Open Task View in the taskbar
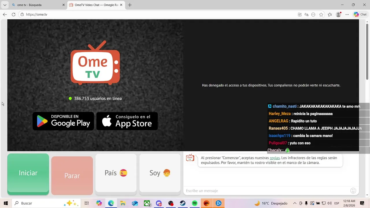The height and width of the screenshot is (208, 370). (x=86, y=203)
